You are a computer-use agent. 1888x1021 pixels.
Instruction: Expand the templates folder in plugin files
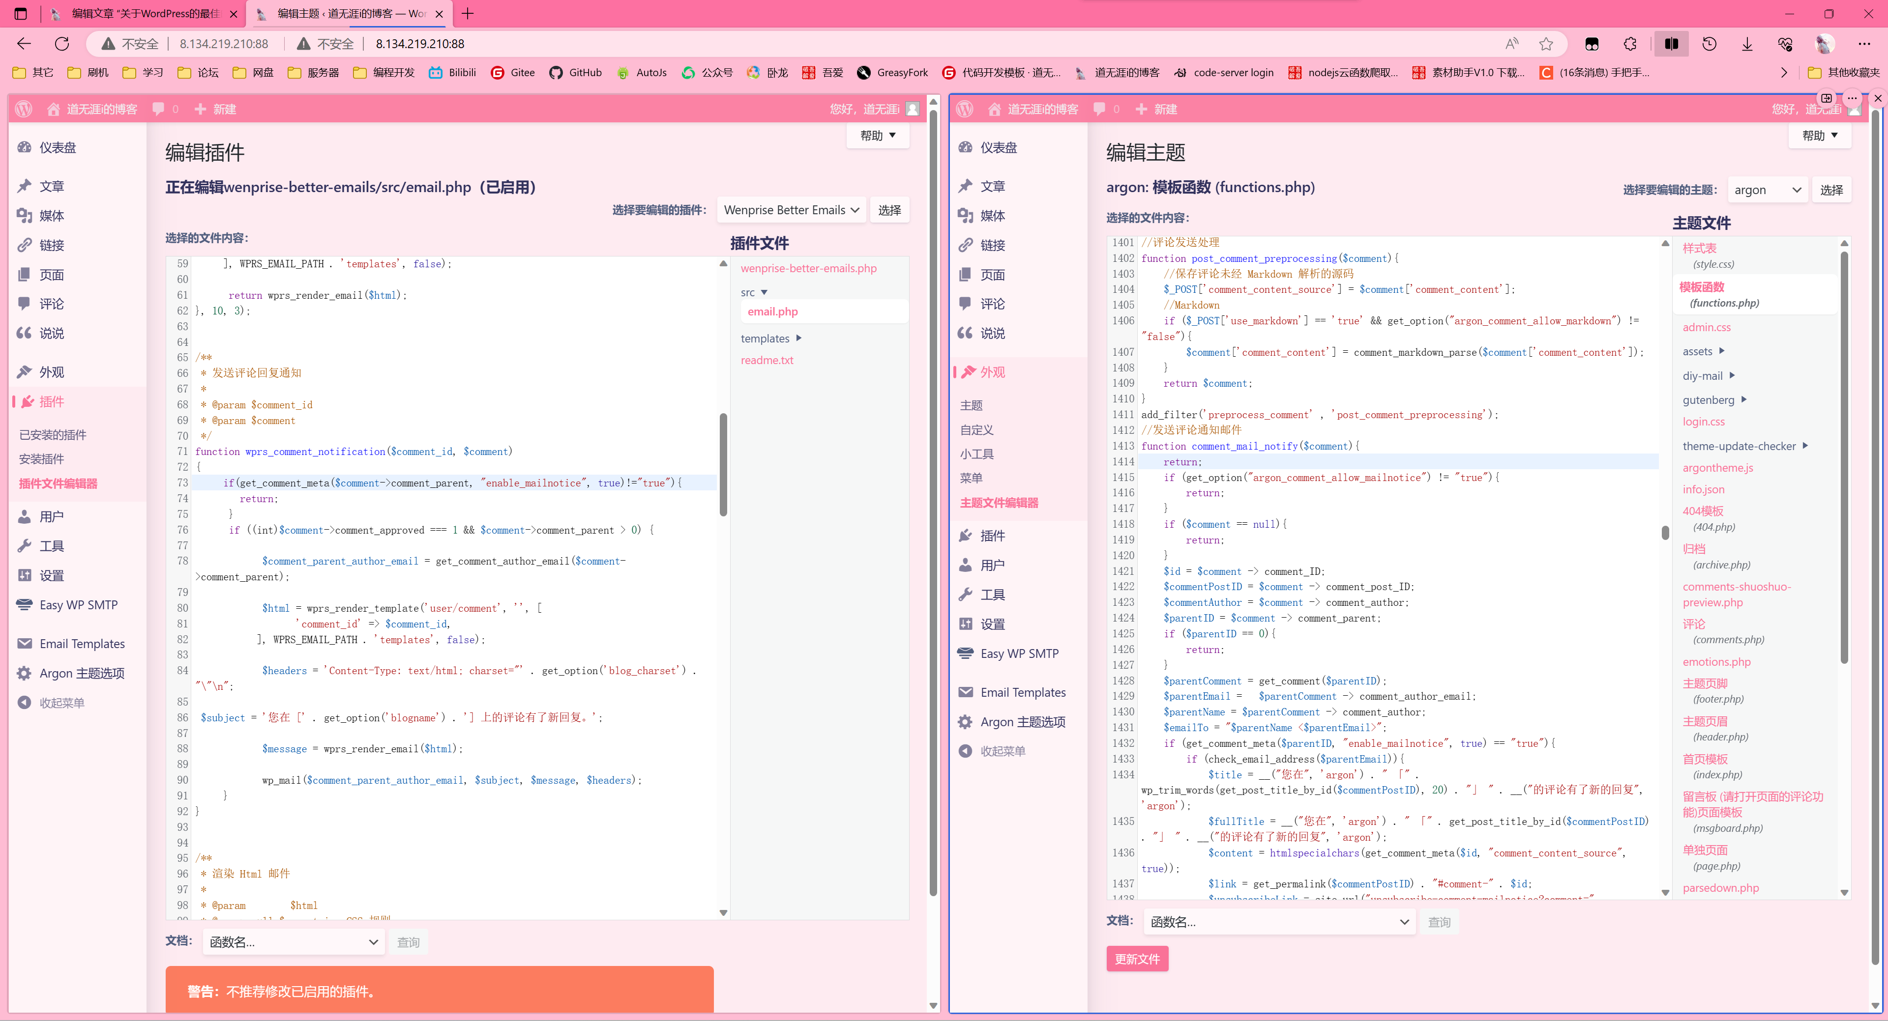[771, 339]
